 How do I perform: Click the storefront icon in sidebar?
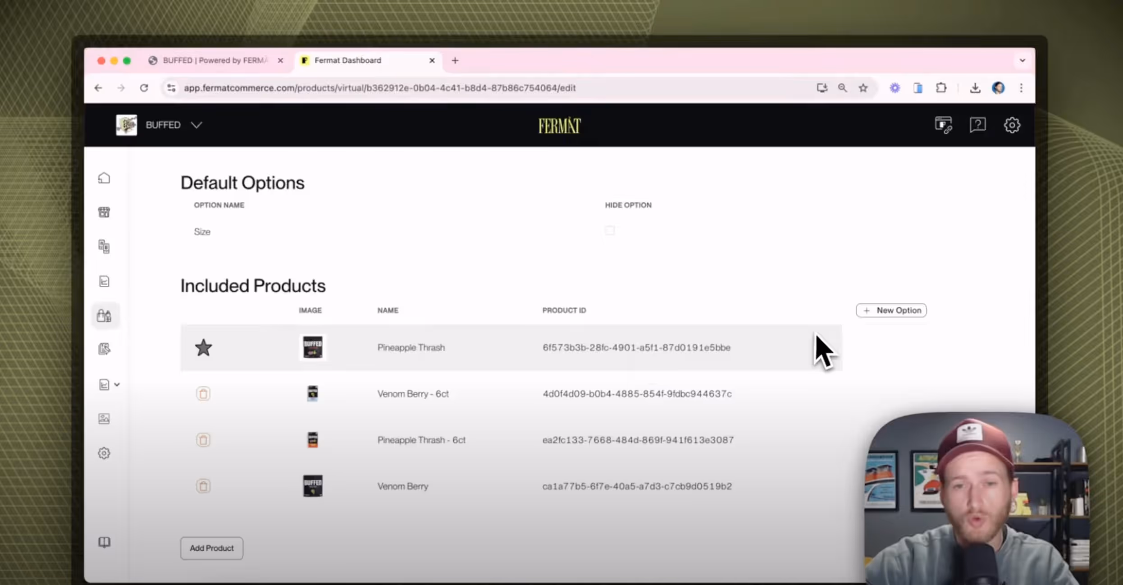tap(104, 212)
